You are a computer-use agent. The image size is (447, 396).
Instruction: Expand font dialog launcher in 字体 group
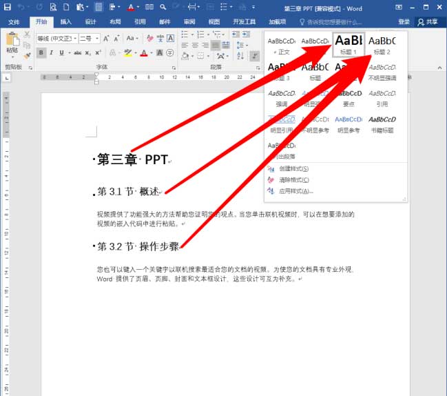point(174,68)
